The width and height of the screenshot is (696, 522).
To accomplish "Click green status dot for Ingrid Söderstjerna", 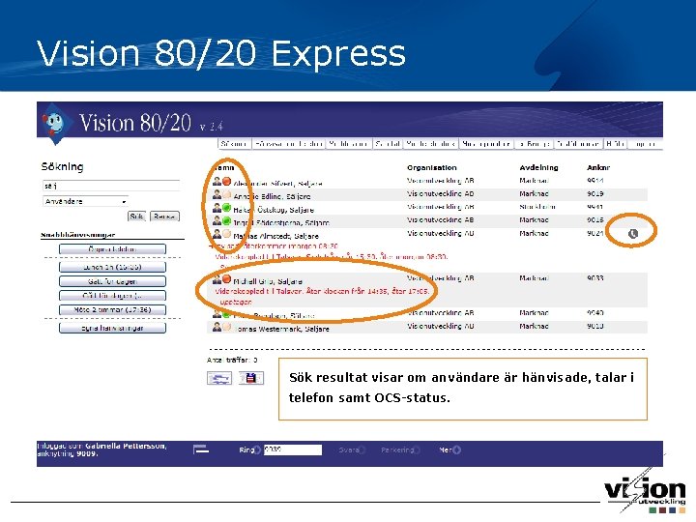I will pyautogui.click(x=226, y=220).
